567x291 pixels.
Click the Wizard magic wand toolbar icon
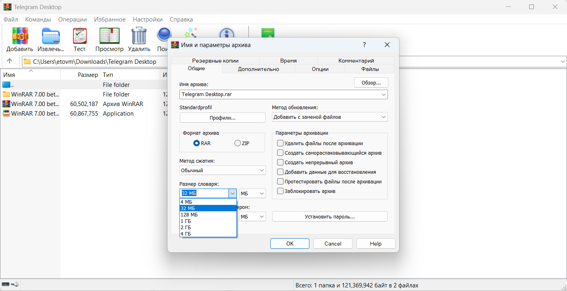(191, 32)
